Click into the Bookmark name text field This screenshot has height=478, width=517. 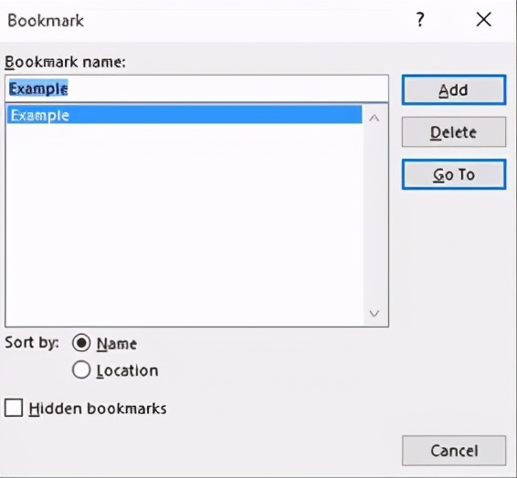point(196,88)
